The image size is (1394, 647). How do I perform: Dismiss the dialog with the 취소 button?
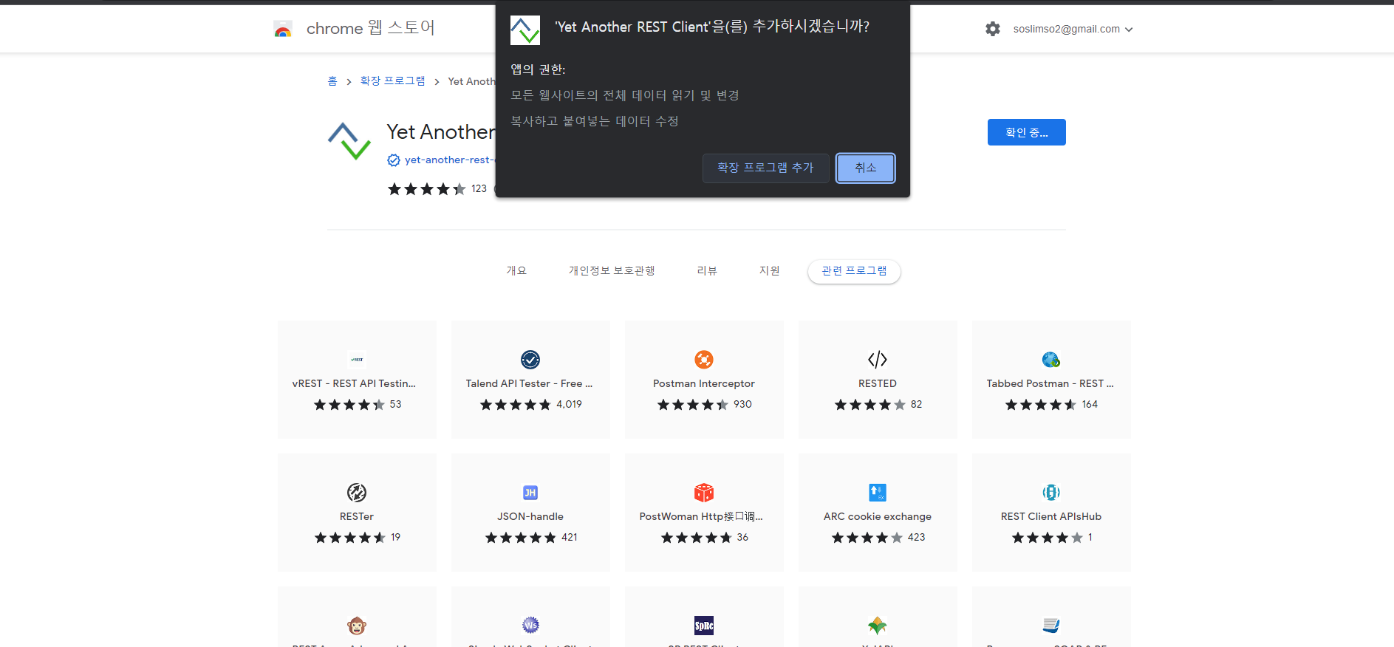(866, 168)
